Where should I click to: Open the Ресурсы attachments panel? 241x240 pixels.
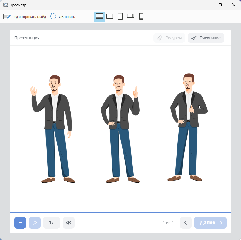(169, 38)
